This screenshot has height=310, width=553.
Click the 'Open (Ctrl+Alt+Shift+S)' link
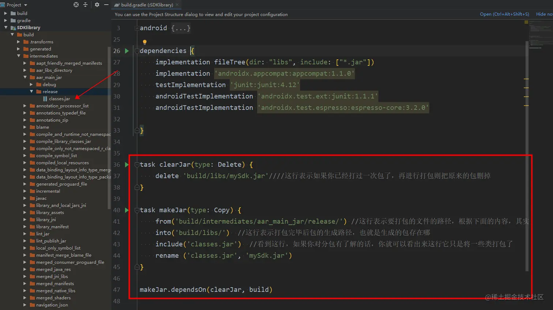tap(504, 14)
